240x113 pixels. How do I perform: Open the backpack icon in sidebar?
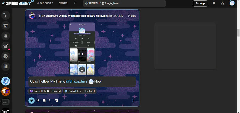click(x=6, y=36)
